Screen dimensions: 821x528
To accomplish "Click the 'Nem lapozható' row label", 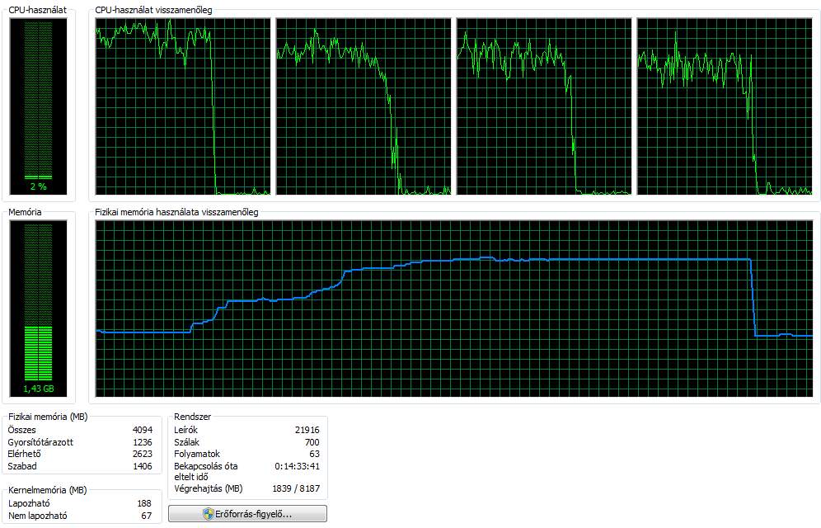I will [x=38, y=516].
